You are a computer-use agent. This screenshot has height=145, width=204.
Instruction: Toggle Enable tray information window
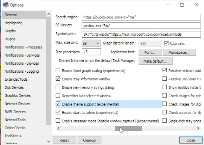[58, 79]
